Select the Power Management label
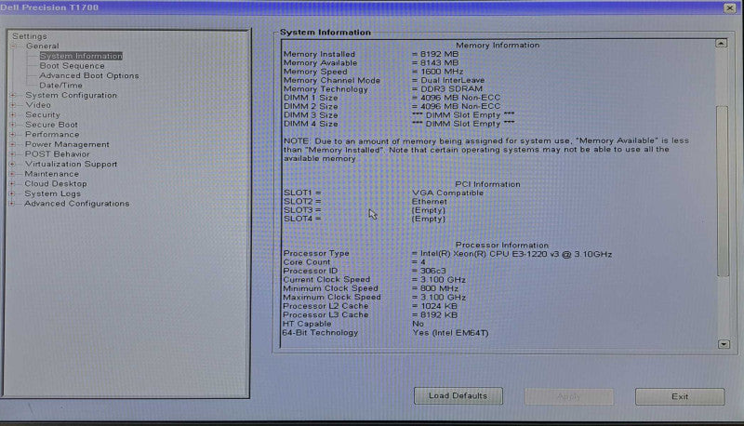Screen dimensions: 744x426 pyautogui.click(x=67, y=144)
